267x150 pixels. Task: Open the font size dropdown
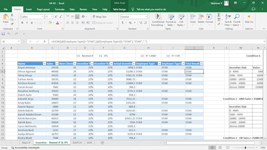coord(51,16)
